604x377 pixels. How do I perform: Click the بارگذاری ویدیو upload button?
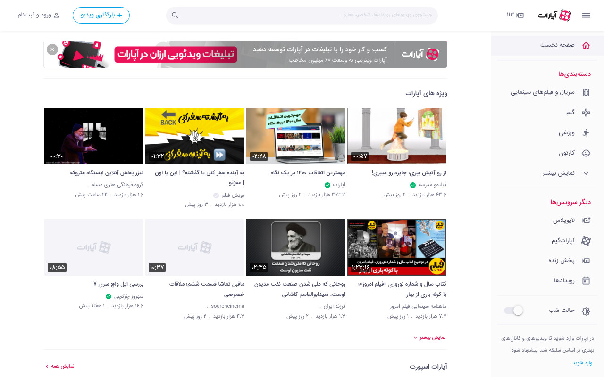pyautogui.click(x=101, y=15)
